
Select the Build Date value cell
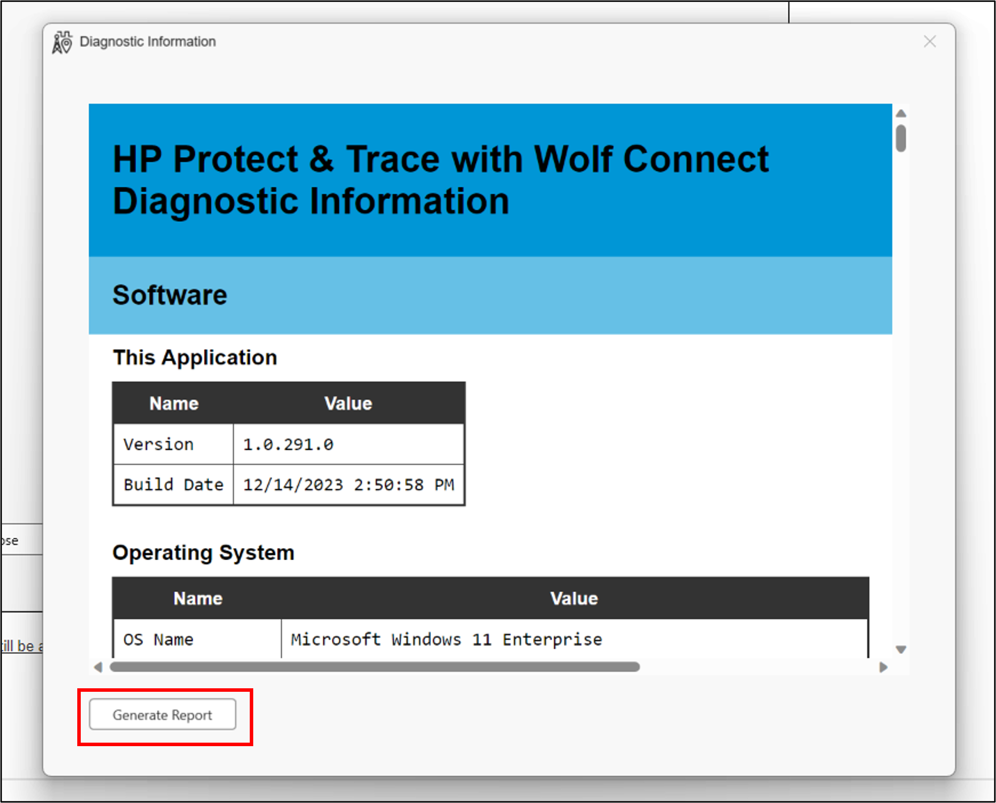tap(348, 484)
